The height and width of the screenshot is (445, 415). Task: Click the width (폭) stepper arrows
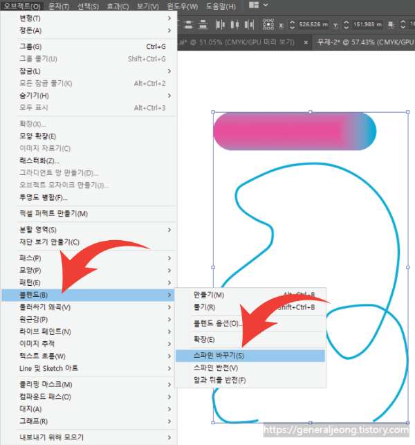[403, 25]
